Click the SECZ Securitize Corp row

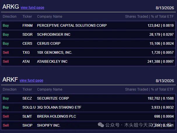[88, 98]
